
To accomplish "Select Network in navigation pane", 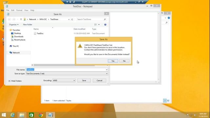I will [x=16, y=53].
